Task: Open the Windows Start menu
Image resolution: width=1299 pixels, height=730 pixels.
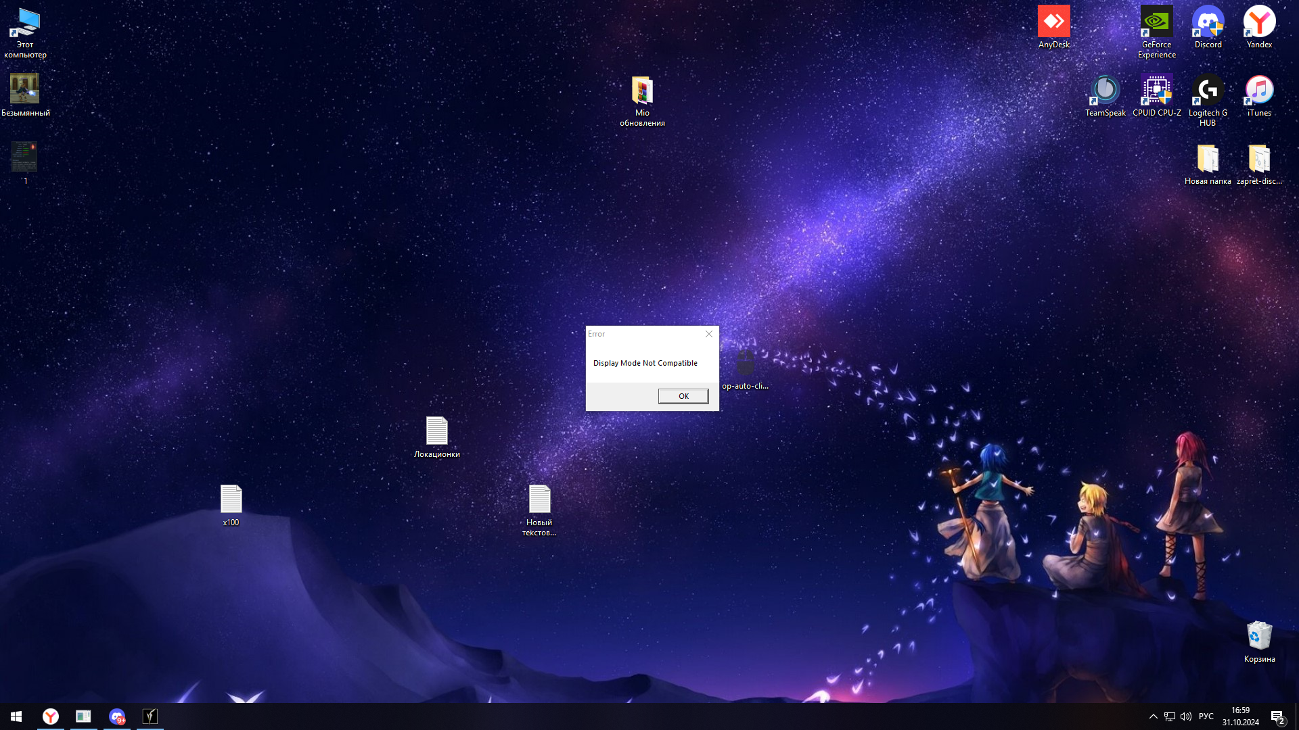Action: [x=16, y=716]
